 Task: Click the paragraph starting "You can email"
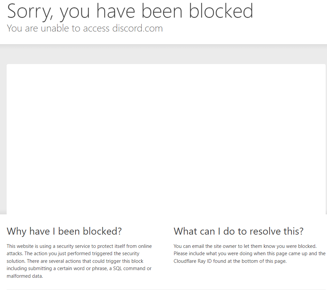[249, 254]
